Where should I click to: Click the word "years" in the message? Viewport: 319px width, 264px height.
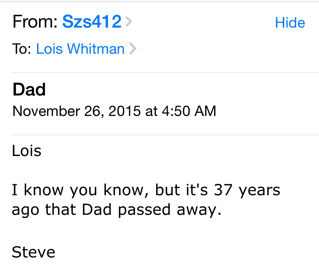[x=259, y=190]
